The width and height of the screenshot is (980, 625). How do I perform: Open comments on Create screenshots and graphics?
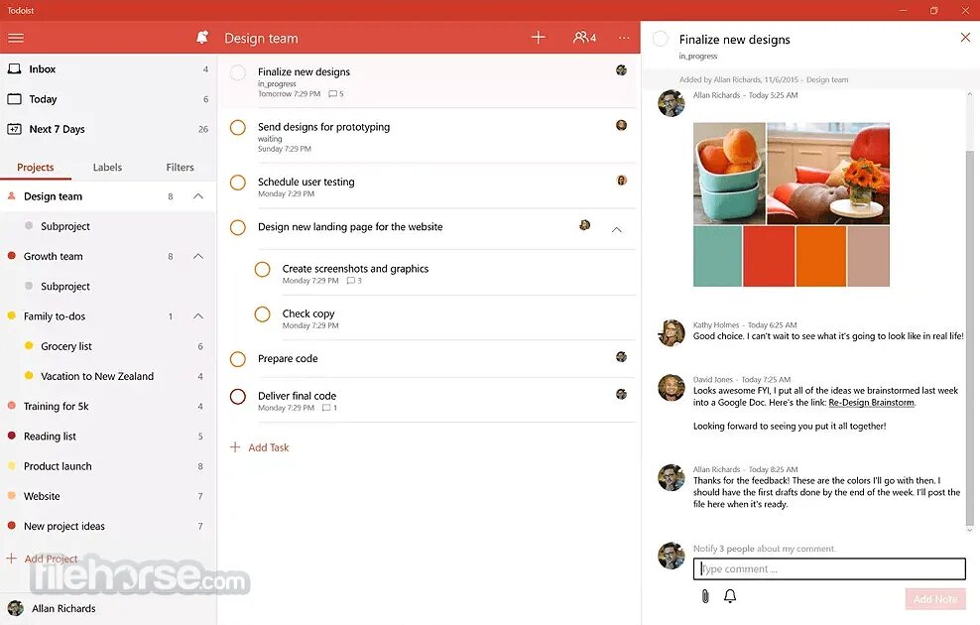pyautogui.click(x=354, y=281)
